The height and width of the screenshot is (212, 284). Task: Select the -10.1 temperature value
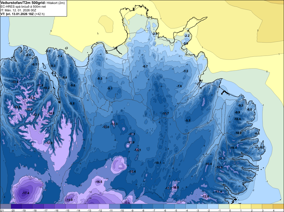pos(158,163)
